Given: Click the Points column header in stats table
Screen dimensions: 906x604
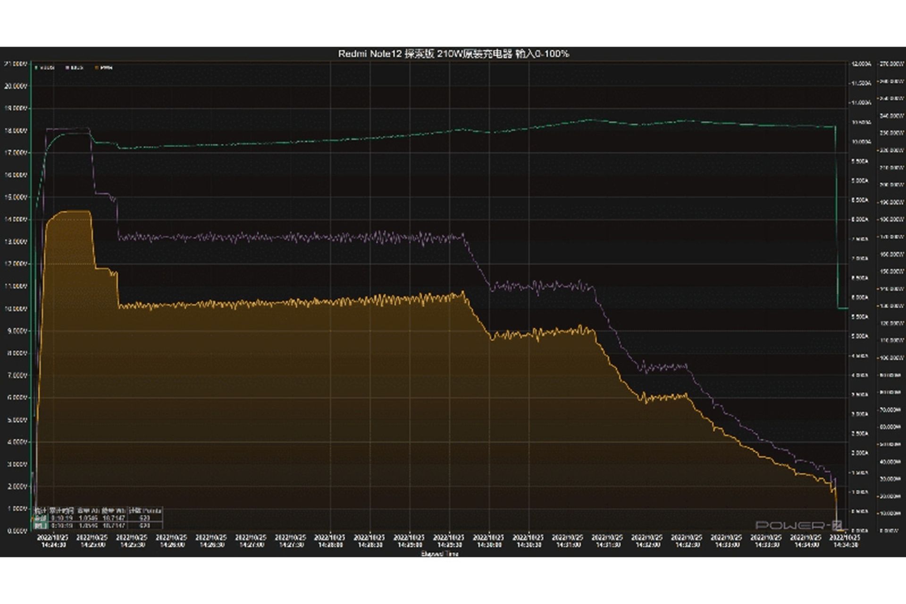Looking at the screenshot, I should pos(145,511).
